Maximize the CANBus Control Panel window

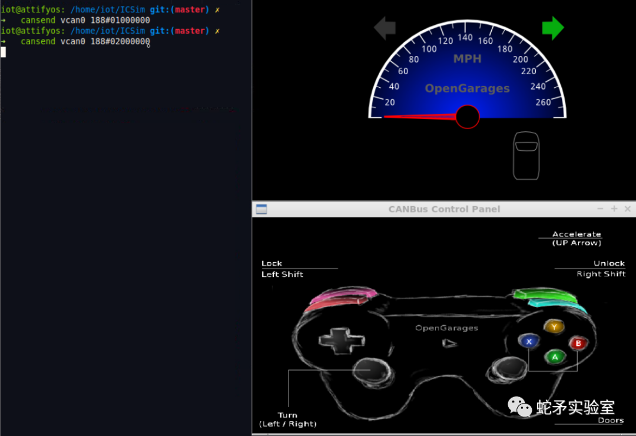pyautogui.click(x=614, y=209)
